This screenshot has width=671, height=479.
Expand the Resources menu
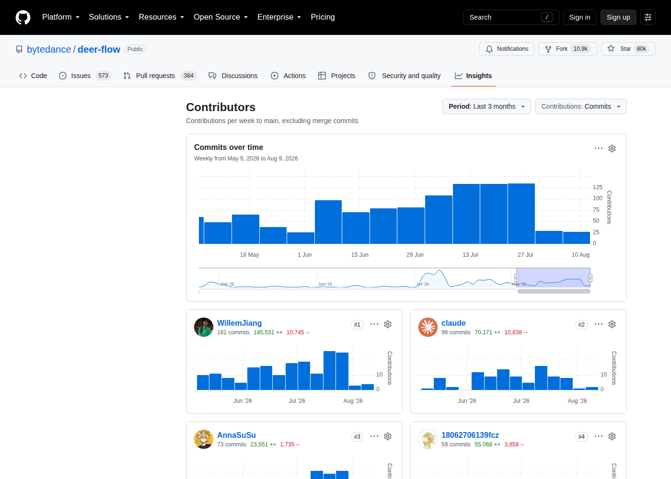[162, 17]
